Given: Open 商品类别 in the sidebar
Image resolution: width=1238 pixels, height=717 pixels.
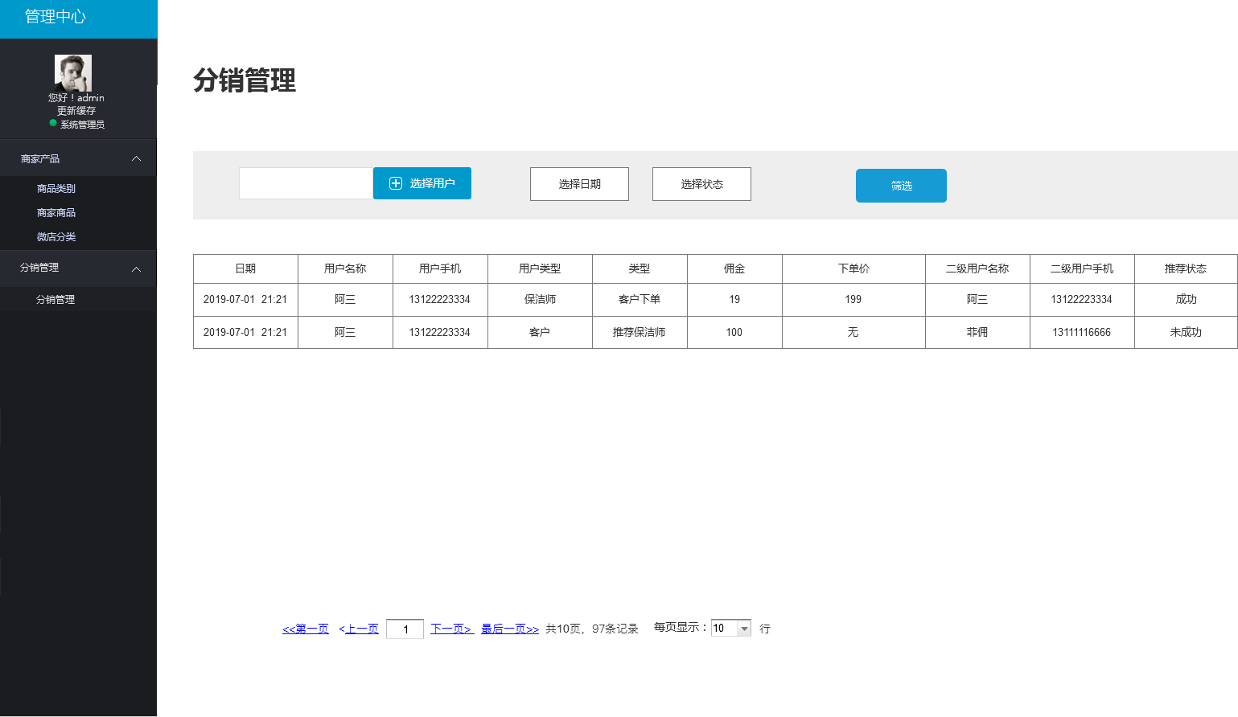Looking at the screenshot, I should (56, 189).
